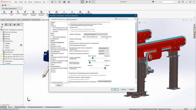This screenshot has height=110, width=196.
Task: Click the Rebuild traffic light icon
Action: [x=87, y=2]
